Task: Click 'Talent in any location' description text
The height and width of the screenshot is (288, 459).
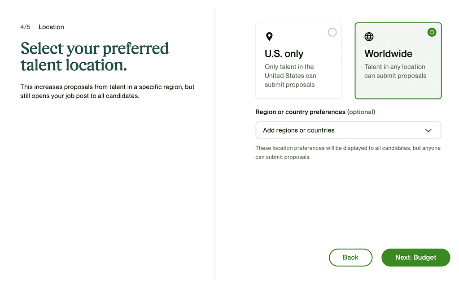Action: [395, 71]
